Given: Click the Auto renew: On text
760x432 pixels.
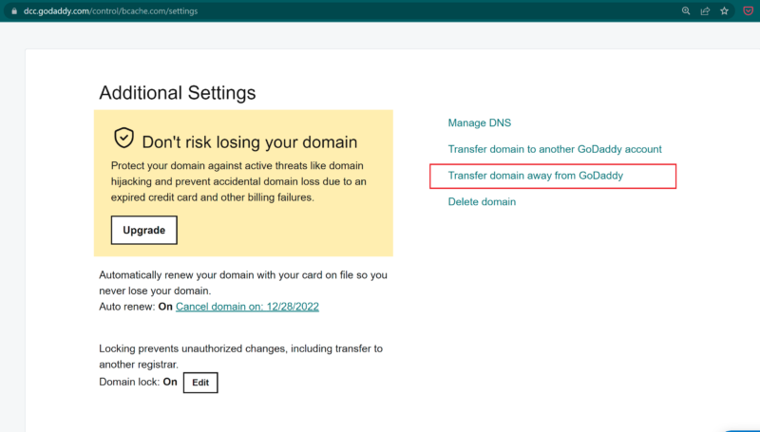Looking at the screenshot, I should coord(136,307).
